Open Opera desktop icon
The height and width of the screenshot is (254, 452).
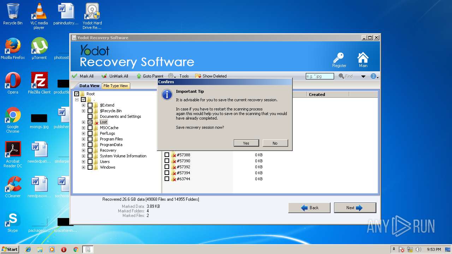click(13, 83)
